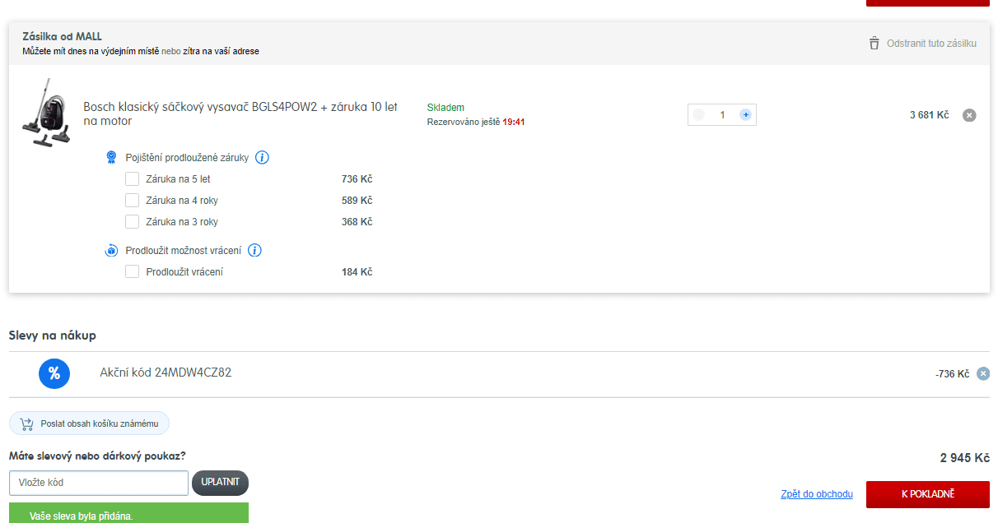Follow the Zpět do obchodu link

(816, 494)
